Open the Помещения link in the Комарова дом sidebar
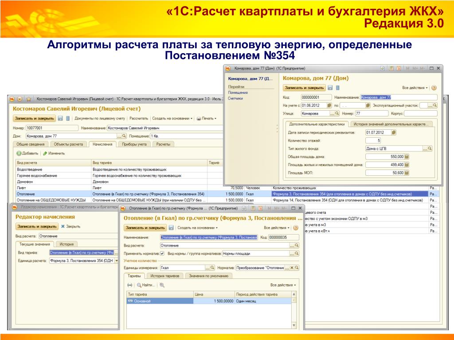Screen dimensions: 454x340 point(238,93)
